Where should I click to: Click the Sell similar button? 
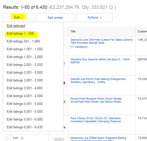coord(55,18)
